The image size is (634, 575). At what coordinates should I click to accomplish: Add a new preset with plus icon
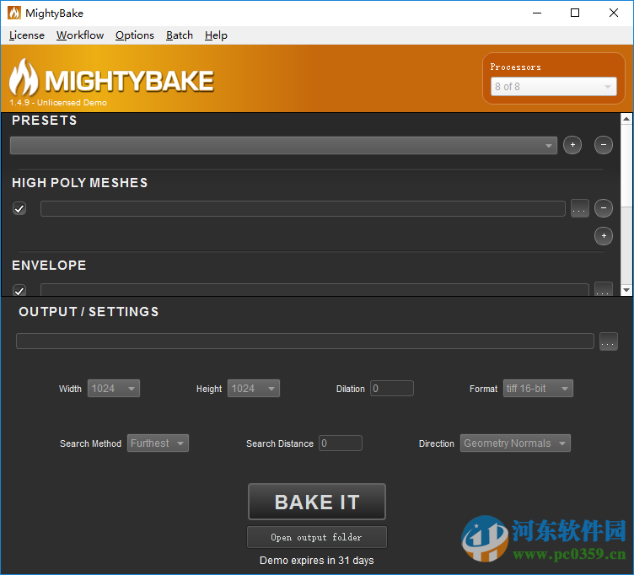coord(572,145)
